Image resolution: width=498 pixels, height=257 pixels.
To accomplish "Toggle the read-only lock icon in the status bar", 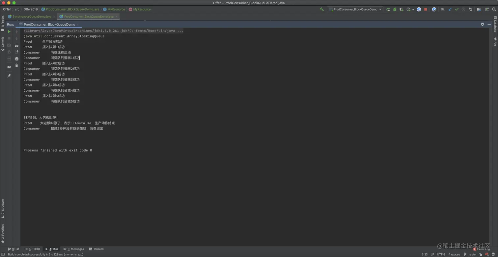I will click(x=481, y=254).
